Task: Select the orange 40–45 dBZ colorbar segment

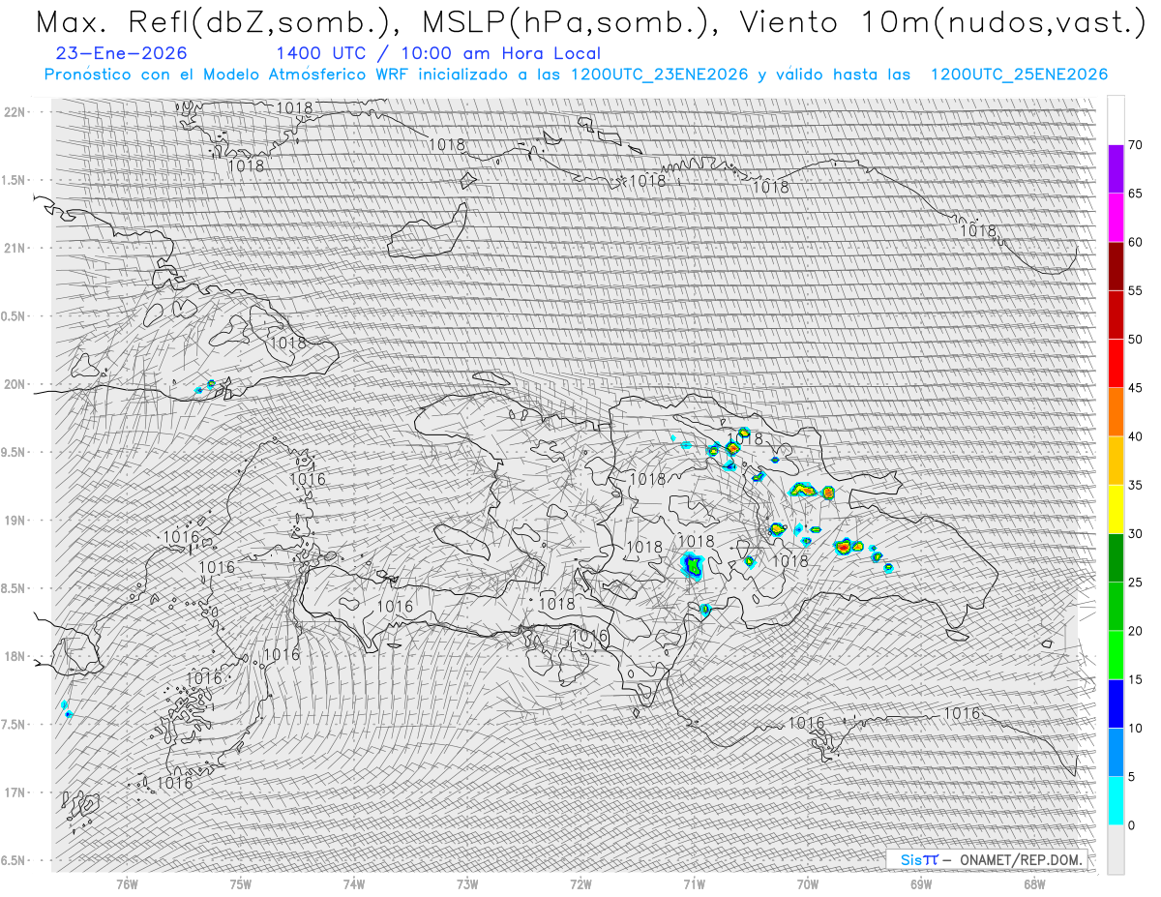Action: click(x=1116, y=412)
